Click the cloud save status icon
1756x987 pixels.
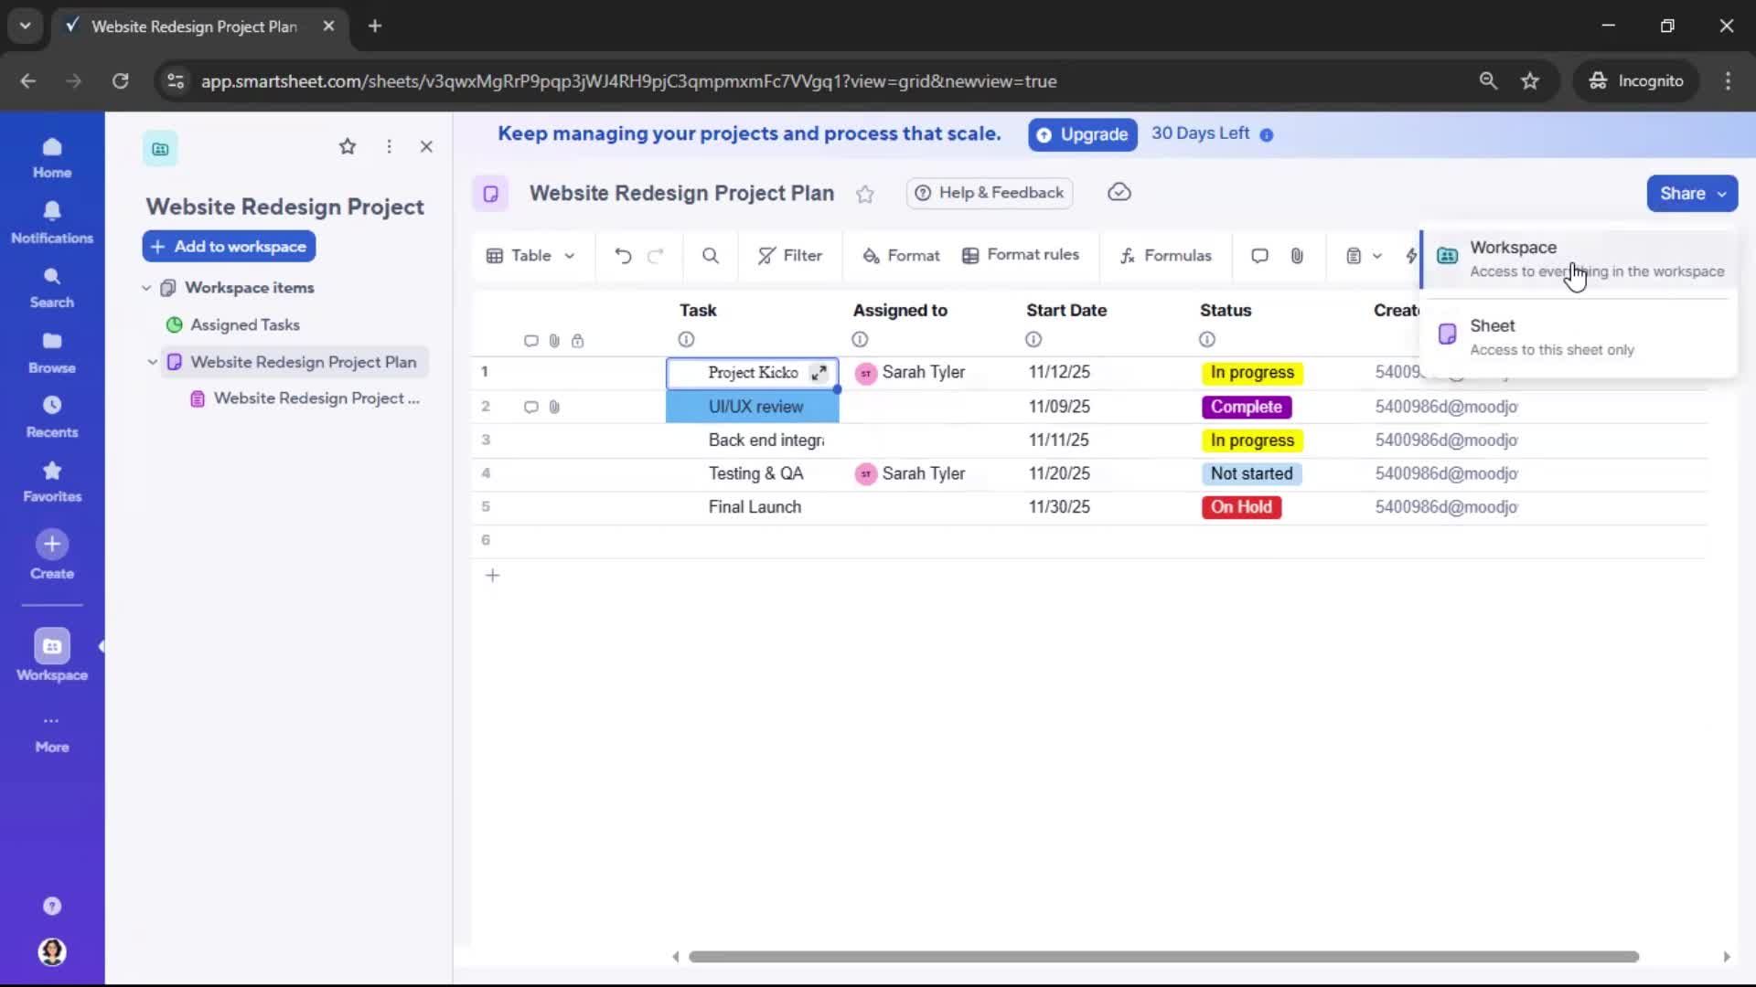coord(1119,193)
